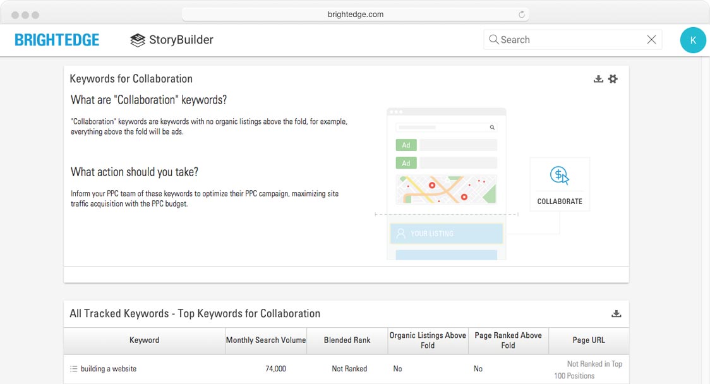The width and height of the screenshot is (710, 384).
Task: Sort by Page URL column header
Action: (x=589, y=340)
